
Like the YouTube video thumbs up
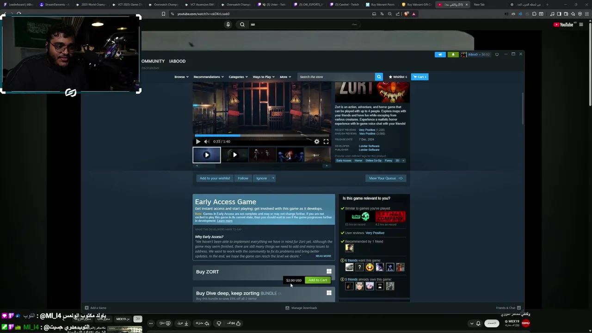point(234,323)
